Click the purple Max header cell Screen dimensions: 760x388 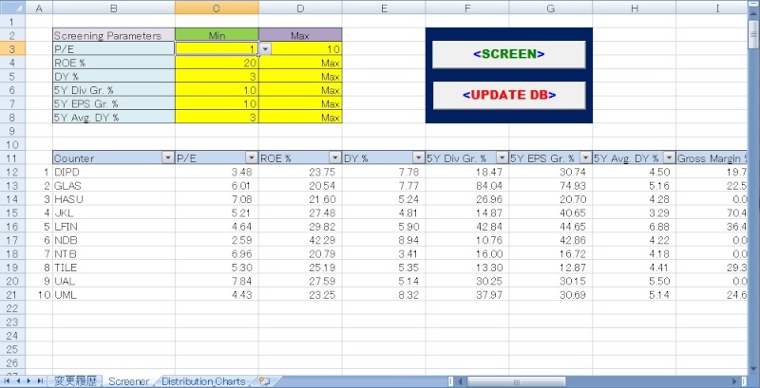300,35
